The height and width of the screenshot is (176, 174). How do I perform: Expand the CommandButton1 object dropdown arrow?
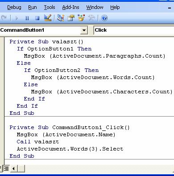coord(84,30)
